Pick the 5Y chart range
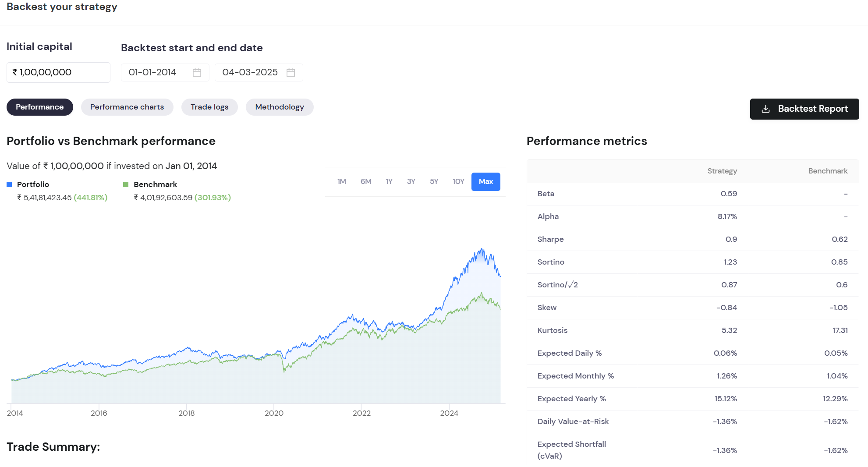Viewport: 868px width, 467px height. 434,182
